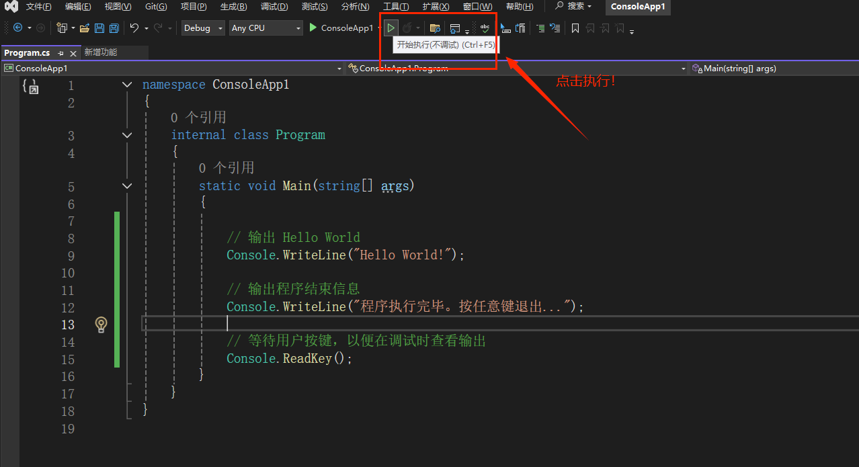The image size is (859, 467).
Task: Click the green ConsoleApp1 start debugging button
Action: coord(341,28)
